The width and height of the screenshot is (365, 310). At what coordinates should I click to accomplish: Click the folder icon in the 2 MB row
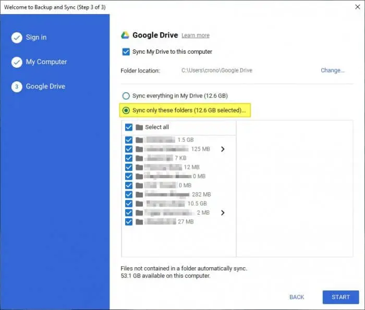click(x=139, y=213)
